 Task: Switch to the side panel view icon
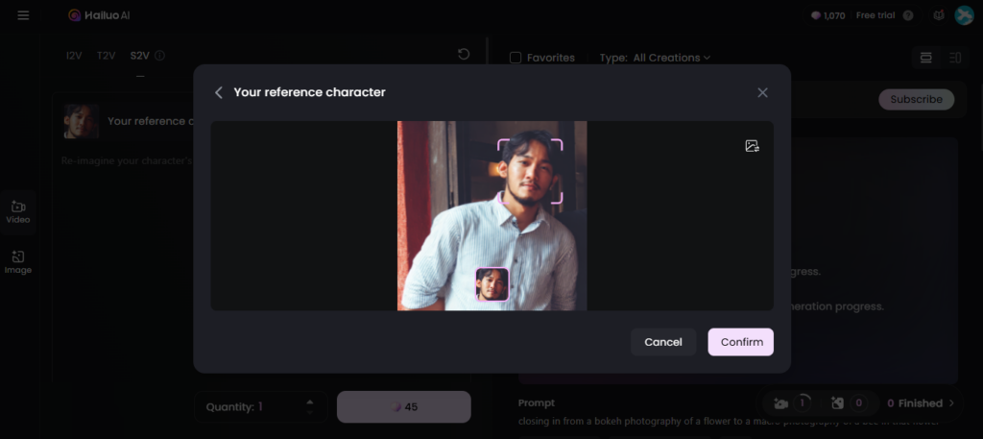tap(955, 58)
